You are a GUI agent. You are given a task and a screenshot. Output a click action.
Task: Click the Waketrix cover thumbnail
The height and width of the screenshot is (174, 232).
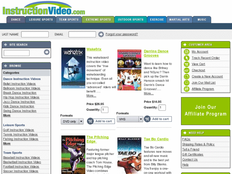(x=73, y=68)
